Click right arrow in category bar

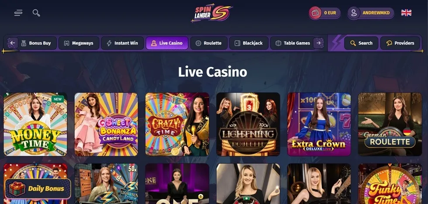tap(318, 43)
